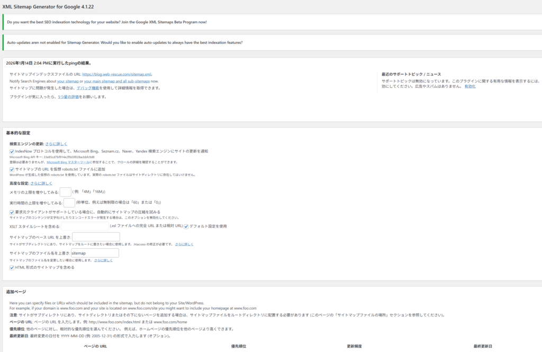Click the 有効化 link for support topics
Screen dimensions: 542x352
tap(469, 86)
